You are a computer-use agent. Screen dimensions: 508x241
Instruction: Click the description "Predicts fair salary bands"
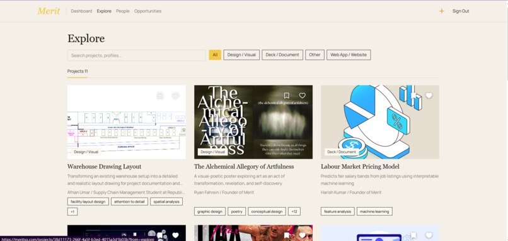(379, 179)
